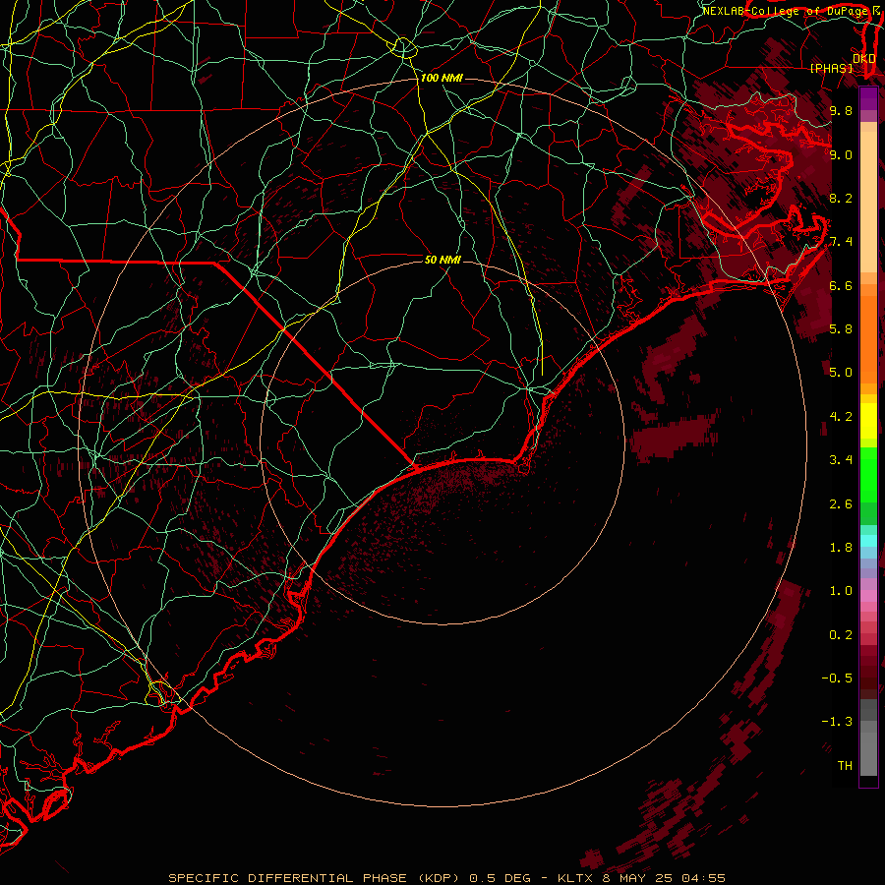Click the gray bottom segment of the color bar
885x885 pixels.
tap(868, 750)
